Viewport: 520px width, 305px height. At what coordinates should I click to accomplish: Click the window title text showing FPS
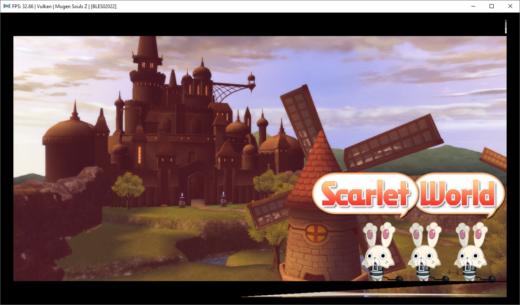click(x=64, y=6)
